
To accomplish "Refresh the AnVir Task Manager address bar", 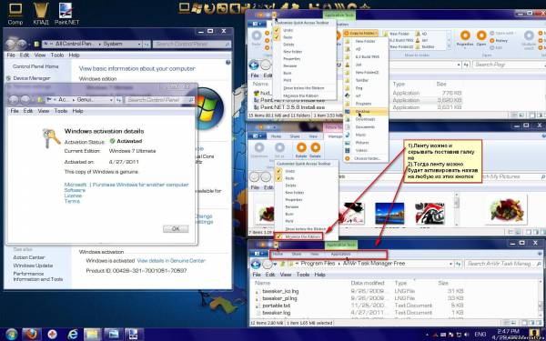I will [x=459, y=264].
